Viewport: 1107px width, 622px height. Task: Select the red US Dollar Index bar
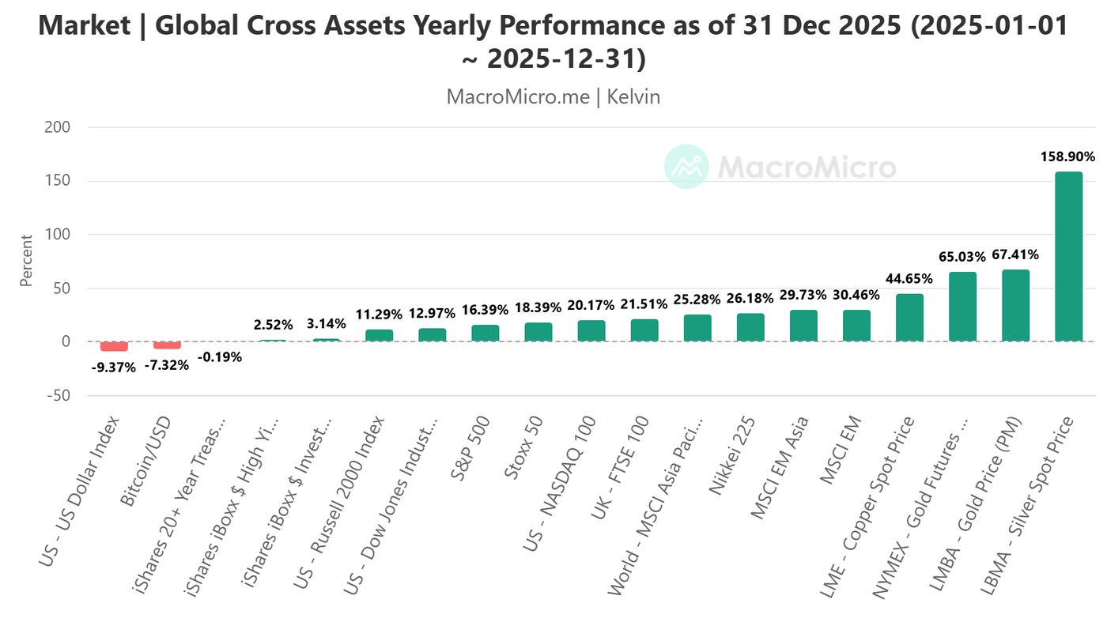tap(114, 346)
